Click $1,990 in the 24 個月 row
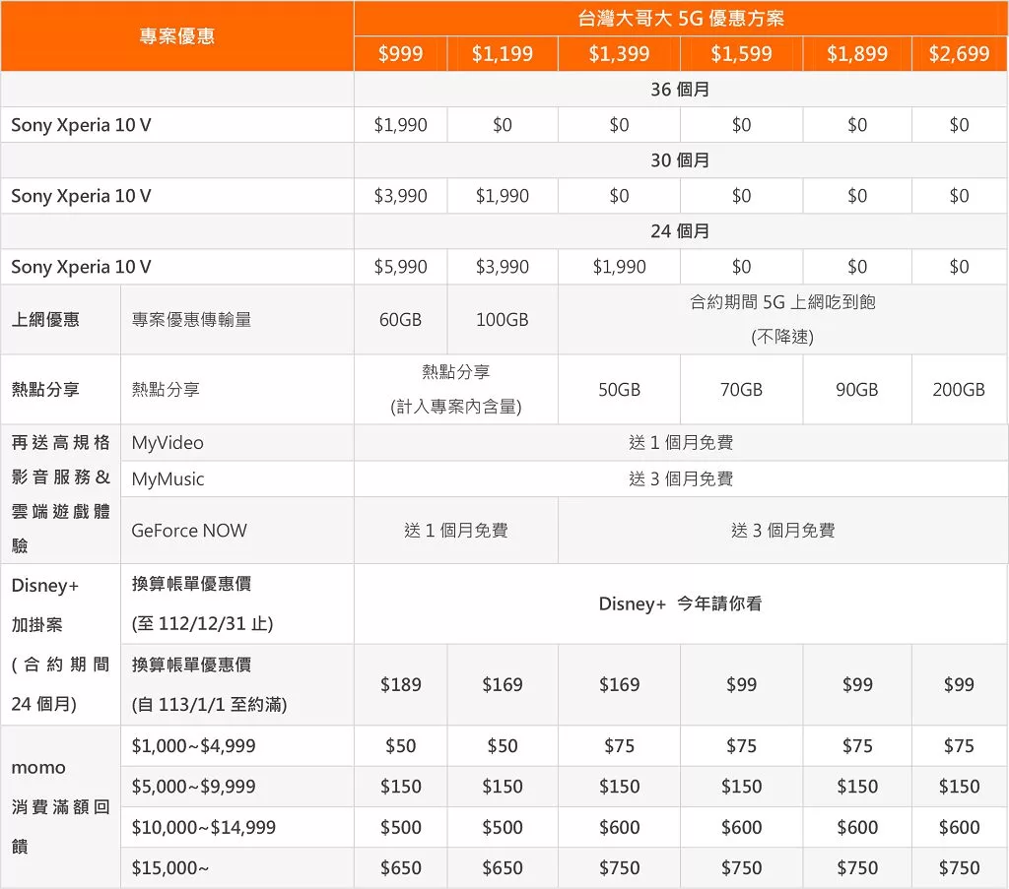Image resolution: width=1009 pixels, height=889 pixels. point(619,266)
